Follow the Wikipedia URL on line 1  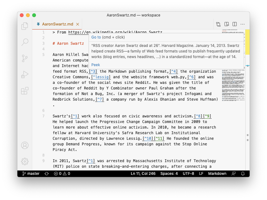pos(115,32)
